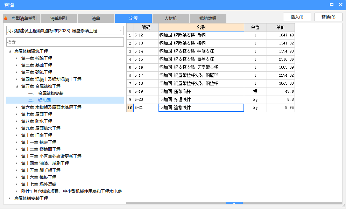The height and width of the screenshot is (209, 346).
Task: Switch to the 清单指引 tab
Action: click(58, 18)
